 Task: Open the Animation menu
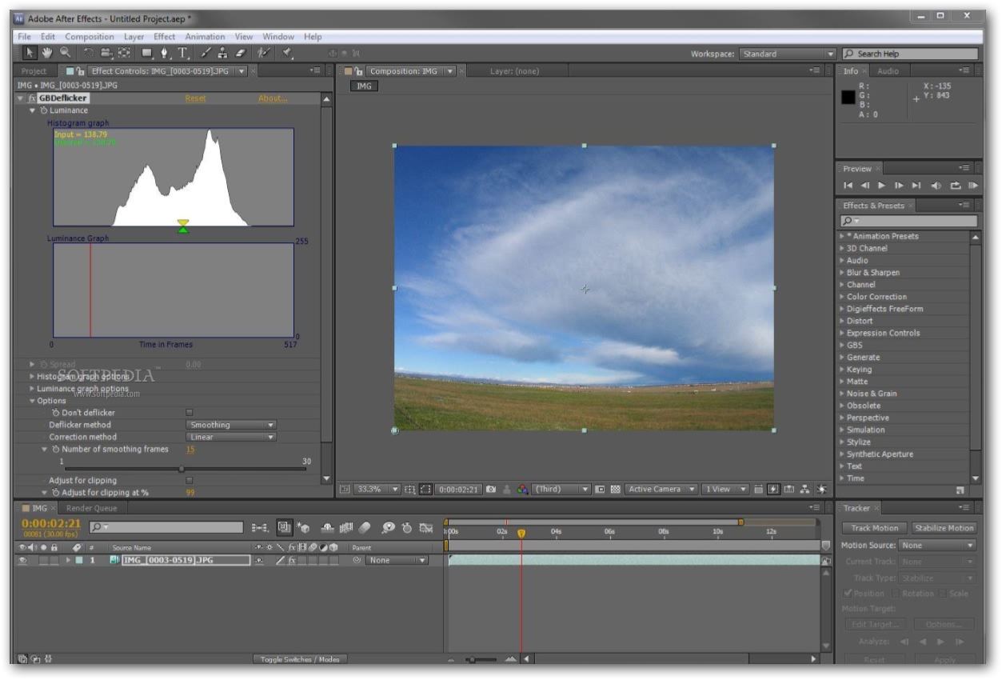(x=205, y=37)
